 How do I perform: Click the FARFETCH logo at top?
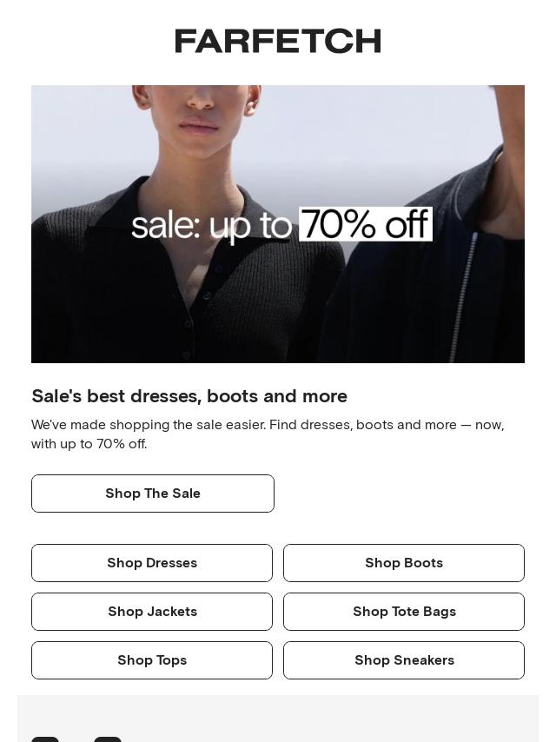[x=278, y=41]
